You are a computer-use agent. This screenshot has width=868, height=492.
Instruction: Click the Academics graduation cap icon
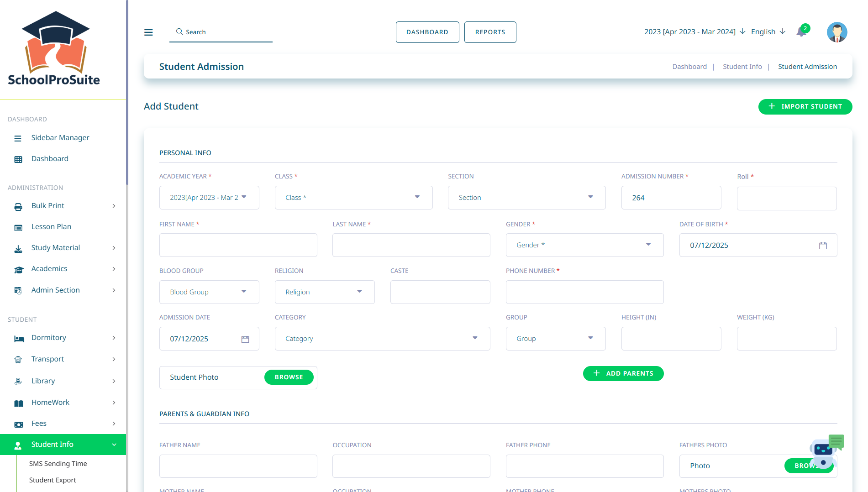[x=18, y=269]
